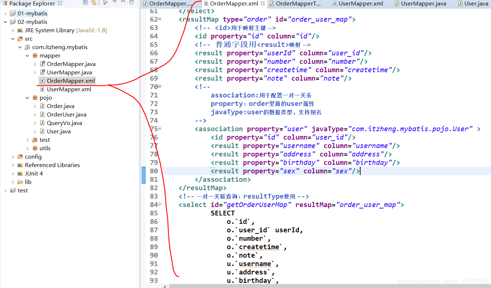Select OrderMapper.java interface file icon

pyautogui.click(x=42, y=64)
